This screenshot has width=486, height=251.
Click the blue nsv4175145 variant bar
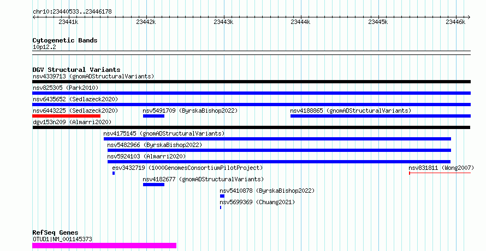pos(277,139)
